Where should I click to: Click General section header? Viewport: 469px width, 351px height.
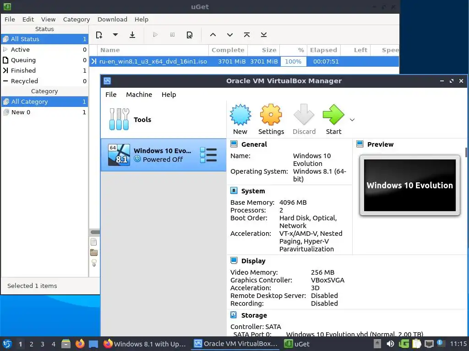click(x=254, y=144)
